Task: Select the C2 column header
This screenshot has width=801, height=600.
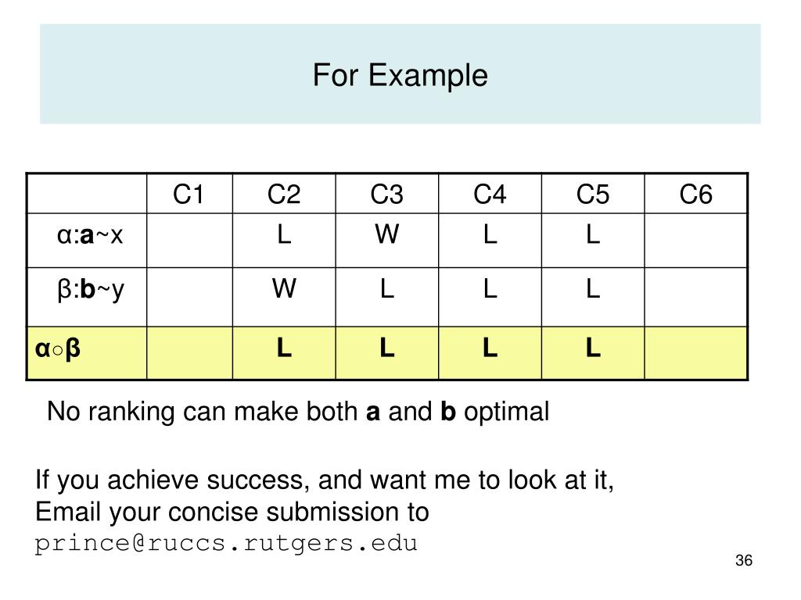Action: pyautogui.click(x=284, y=195)
